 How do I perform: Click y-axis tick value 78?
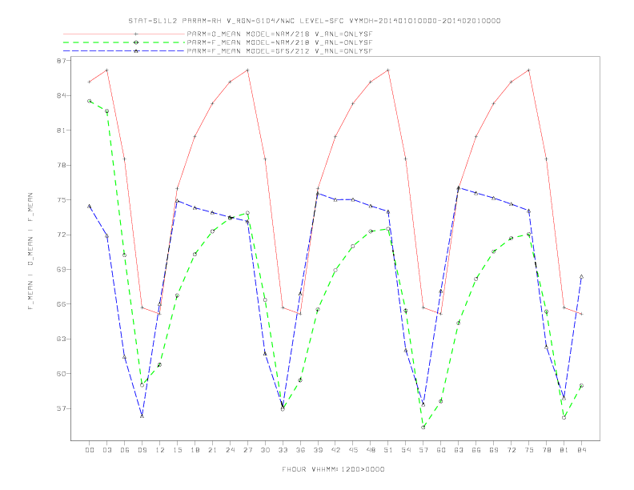coord(62,165)
